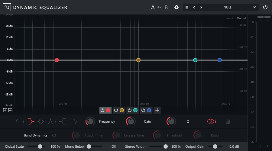
Task: Show the Input spectrum
Action: click(230, 18)
